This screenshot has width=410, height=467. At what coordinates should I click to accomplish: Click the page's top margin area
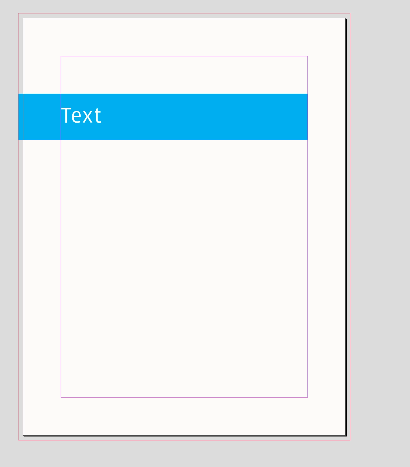(184, 37)
